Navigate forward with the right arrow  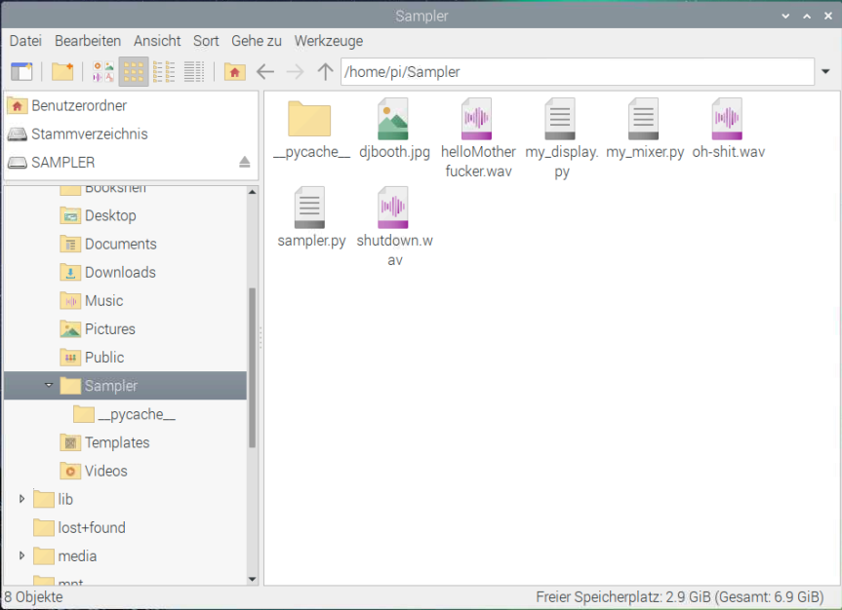pos(295,71)
